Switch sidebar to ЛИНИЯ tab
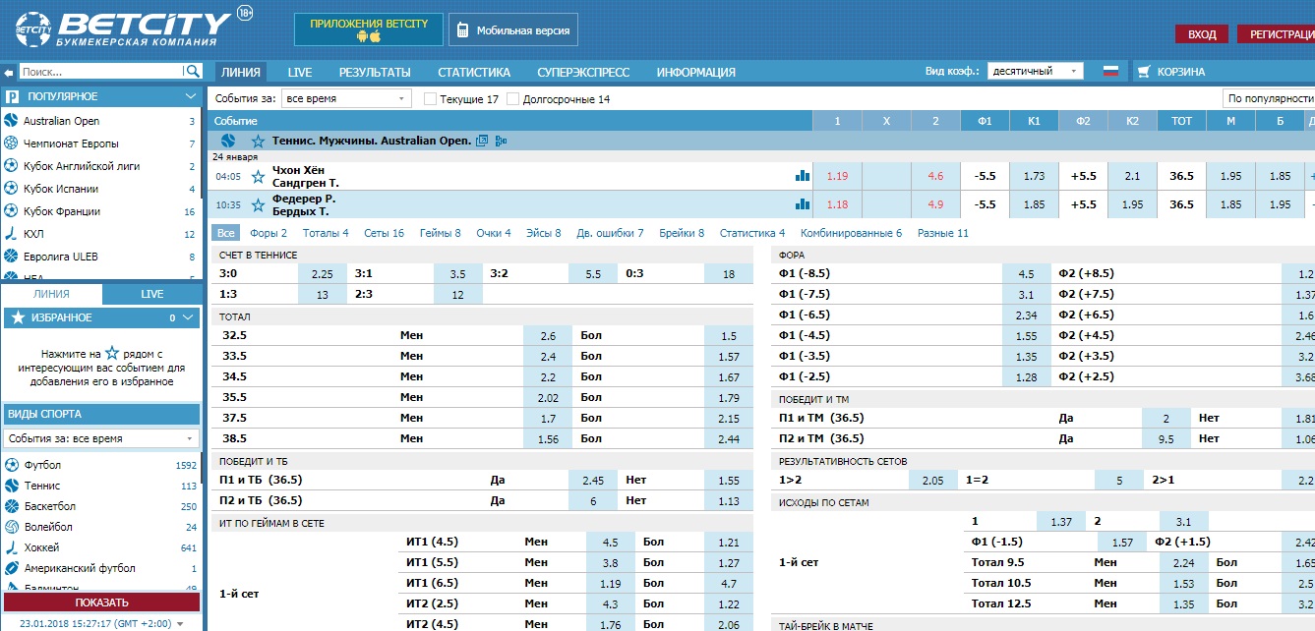This screenshot has height=631, width=1315. 51,294
